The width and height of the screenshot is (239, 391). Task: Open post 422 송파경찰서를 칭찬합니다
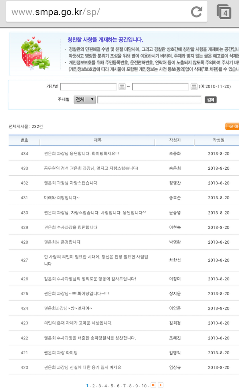tap(90, 338)
